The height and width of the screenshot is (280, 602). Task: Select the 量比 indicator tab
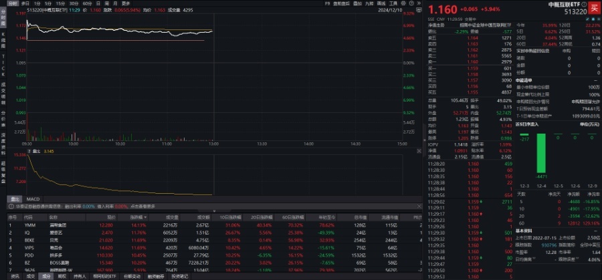(13, 199)
